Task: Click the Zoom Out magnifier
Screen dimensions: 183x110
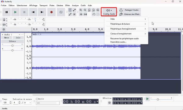Action: point(85,10)
